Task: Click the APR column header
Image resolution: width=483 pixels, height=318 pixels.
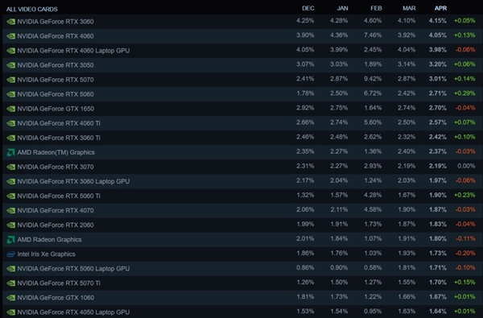Action: pyautogui.click(x=440, y=8)
